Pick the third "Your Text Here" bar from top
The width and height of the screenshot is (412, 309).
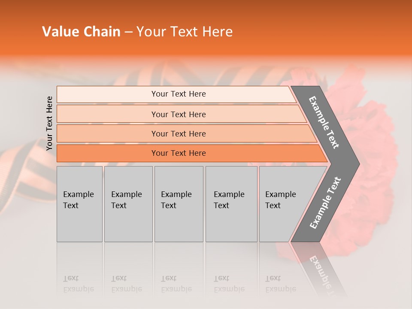point(179,133)
